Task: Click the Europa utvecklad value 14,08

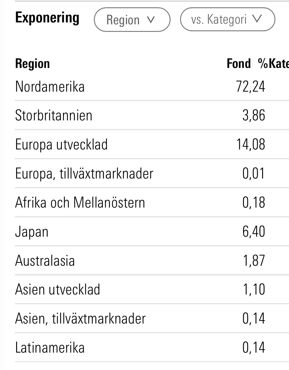Action: tap(250, 144)
